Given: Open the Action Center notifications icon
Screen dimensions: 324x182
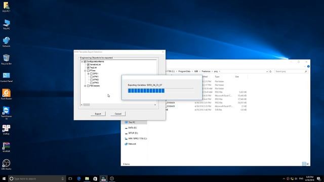Looking at the screenshot, I should click(318, 178).
